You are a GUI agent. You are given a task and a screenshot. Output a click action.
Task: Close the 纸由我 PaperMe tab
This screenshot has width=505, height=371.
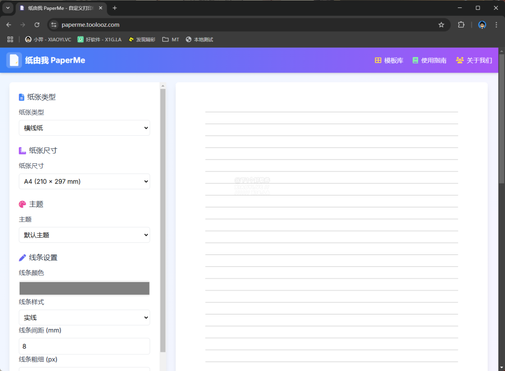(101, 8)
